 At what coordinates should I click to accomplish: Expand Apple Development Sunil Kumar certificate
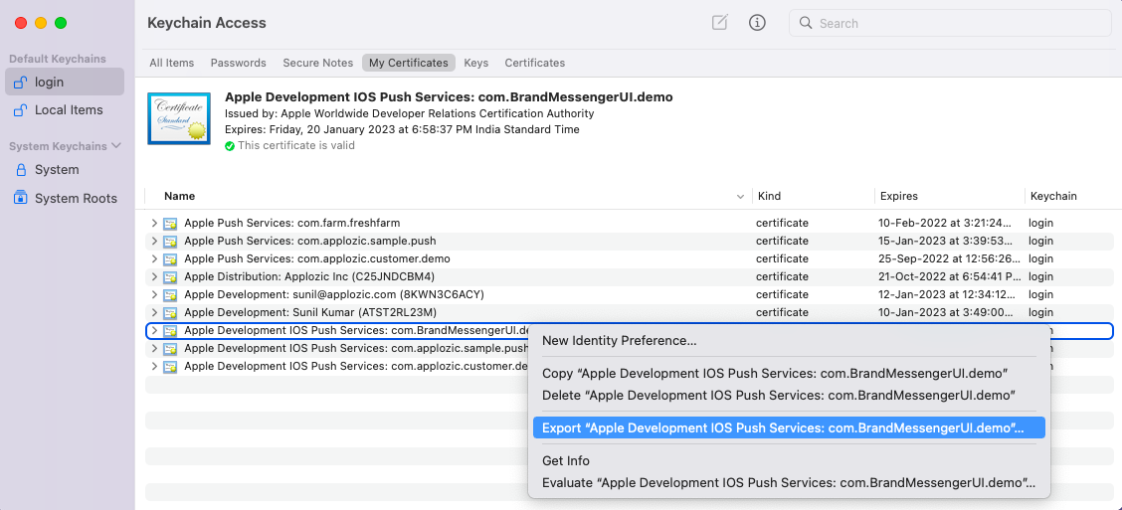pyautogui.click(x=153, y=313)
